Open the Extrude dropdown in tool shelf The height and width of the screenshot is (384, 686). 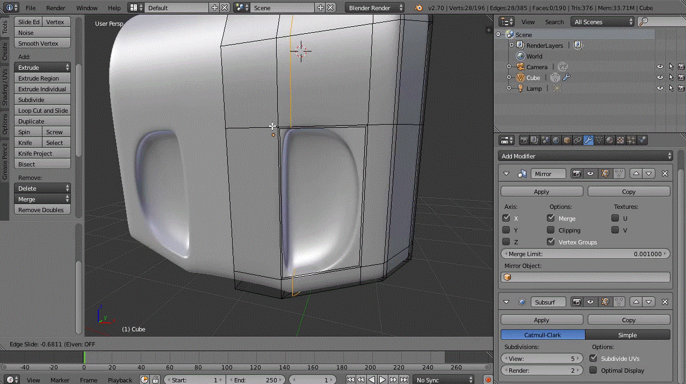pos(42,67)
